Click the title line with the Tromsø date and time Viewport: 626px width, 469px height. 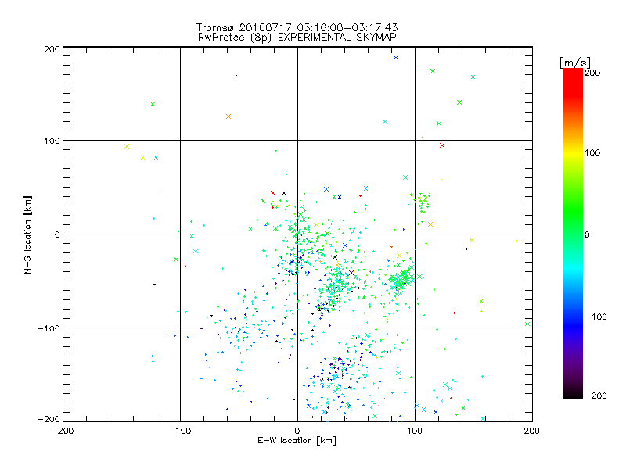click(297, 27)
